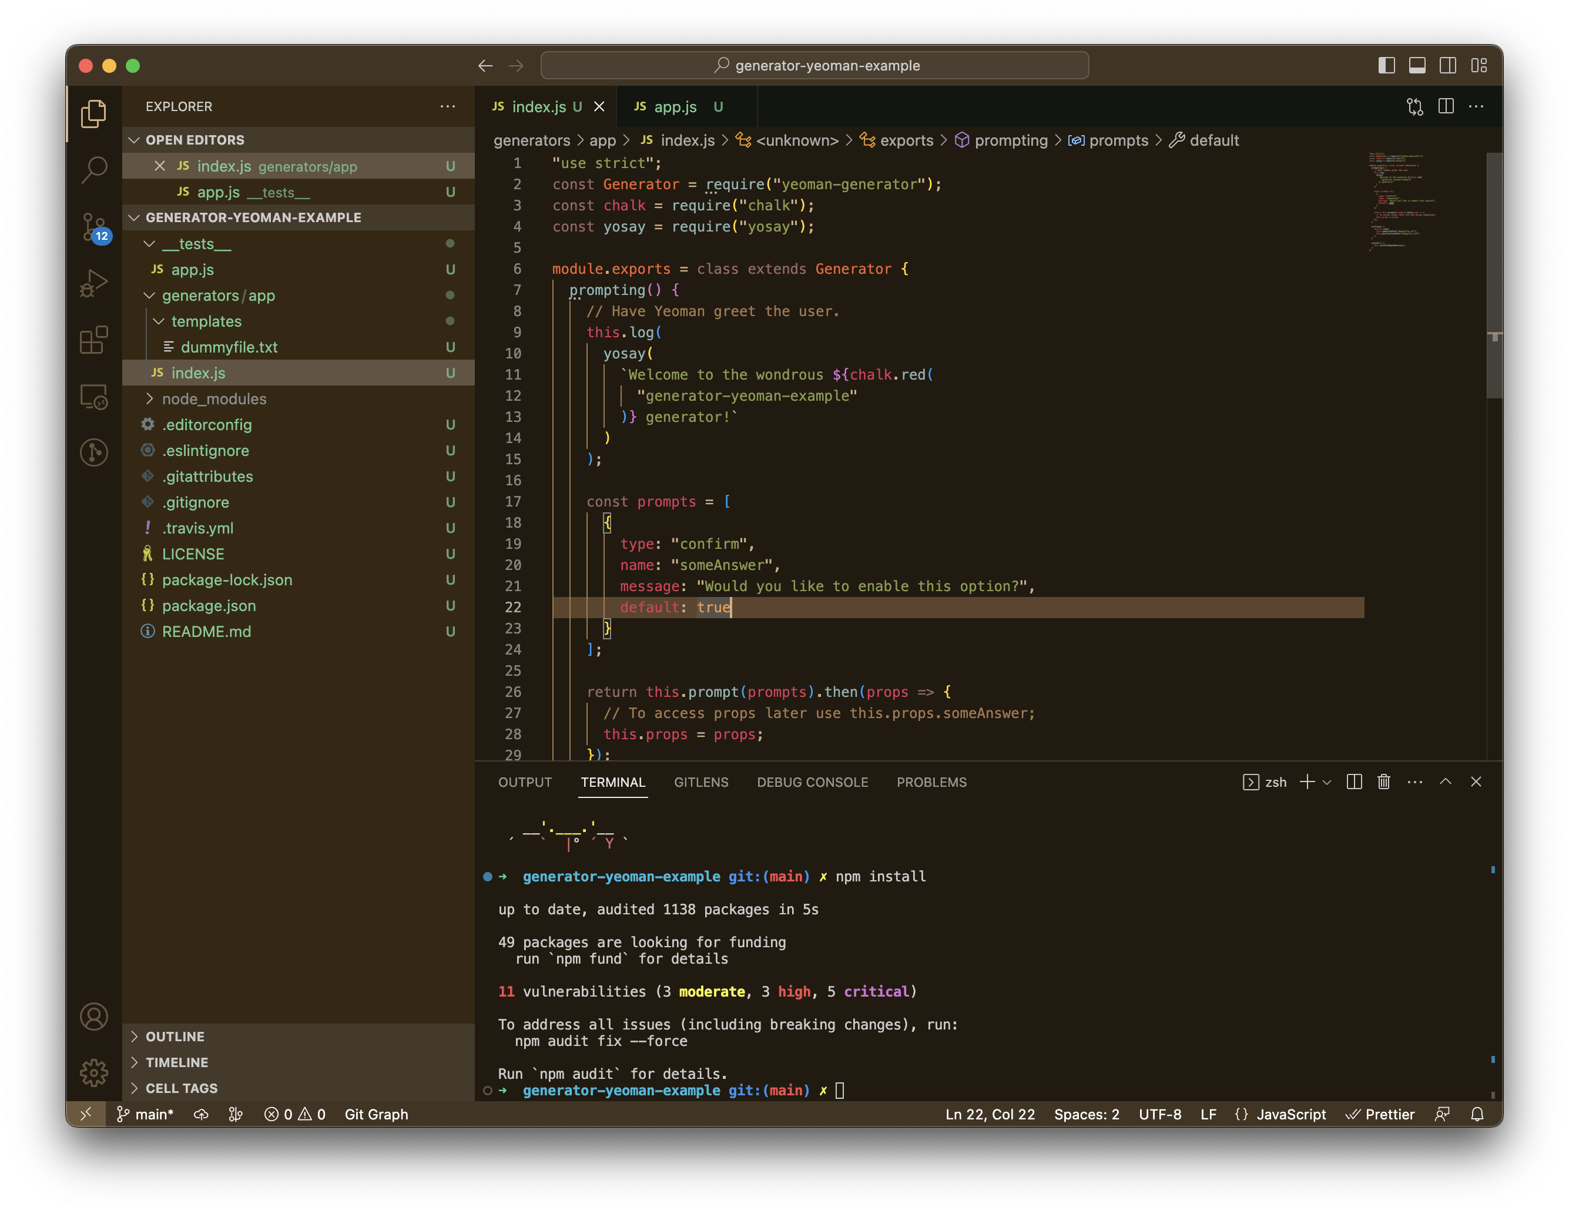Viewport: 1569px width, 1214px height.
Task: Customize Layout button in title bar
Action: pyautogui.click(x=1479, y=65)
